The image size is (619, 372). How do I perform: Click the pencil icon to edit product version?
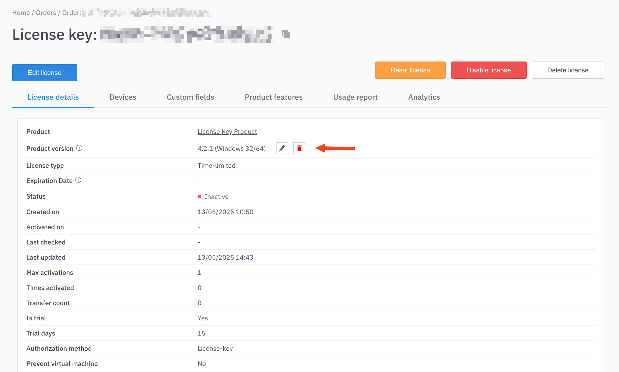coord(282,148)
